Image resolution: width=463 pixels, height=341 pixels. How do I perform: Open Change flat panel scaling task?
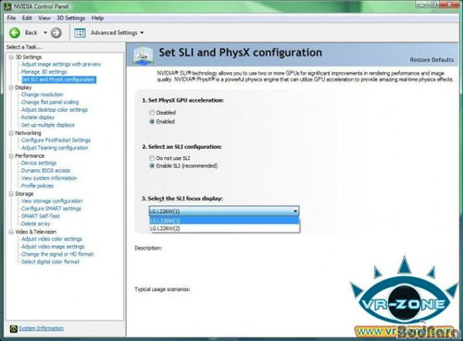pos(50,102)
